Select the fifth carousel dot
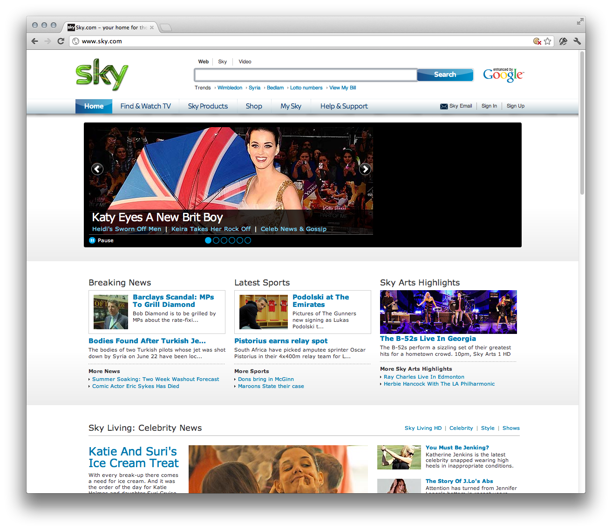Image resolution: width=612 pixels, height=530 pixels. pos(240,240)
